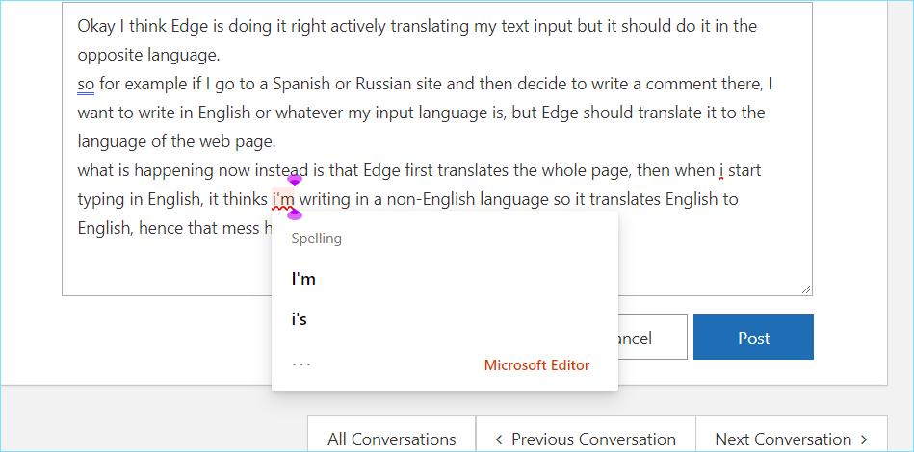Click the upper purple selection handle
The height and width of the screenshot is (452, 914).
[295, 180]
